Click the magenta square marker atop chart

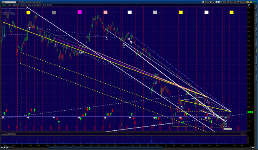pos(80,12)
